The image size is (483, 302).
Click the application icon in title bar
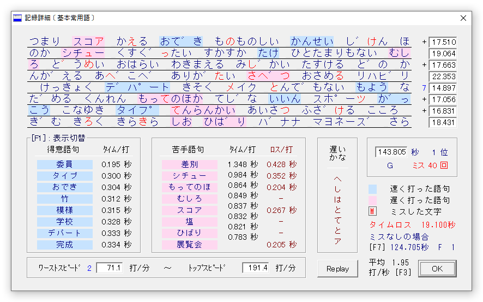pyautogui.click(x=17, y=18)
